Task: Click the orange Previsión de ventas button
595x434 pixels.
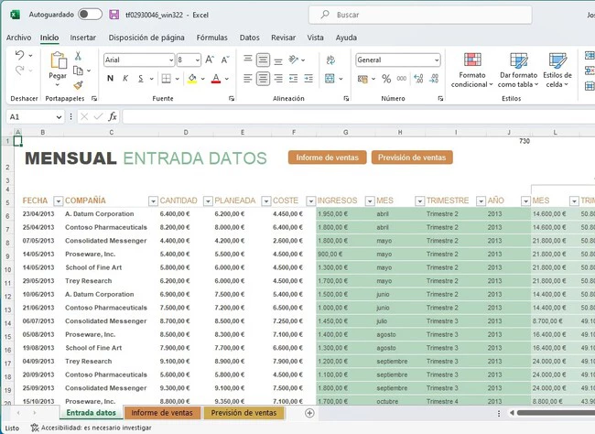Action: (x=412, y=157)
